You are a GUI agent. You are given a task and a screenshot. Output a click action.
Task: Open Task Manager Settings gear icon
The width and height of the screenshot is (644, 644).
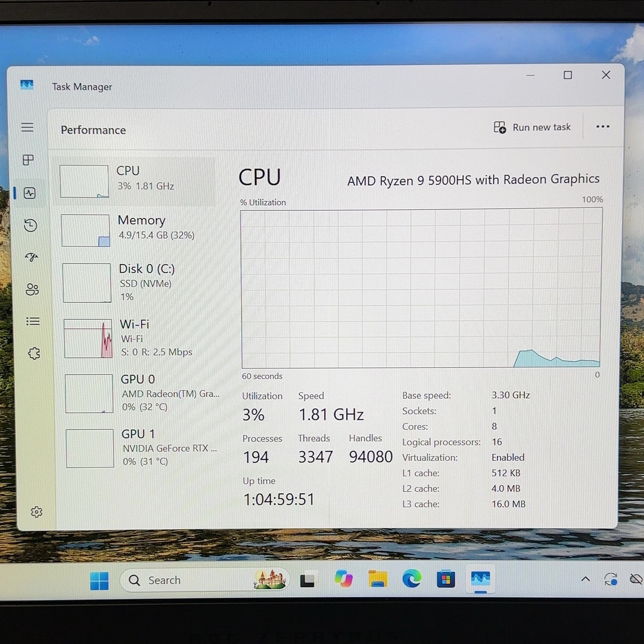click(36, 512)
